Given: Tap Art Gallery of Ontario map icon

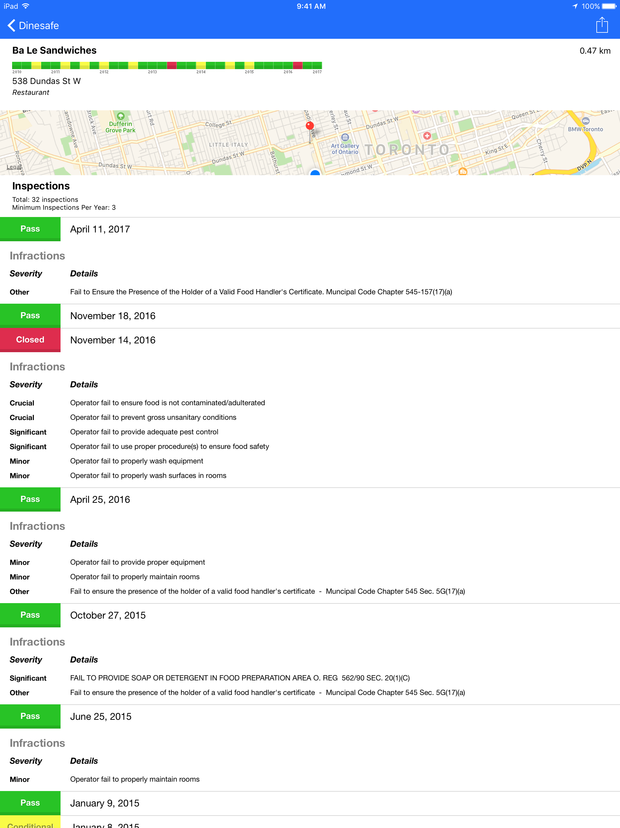Looking at the screenshot, I should pyautogui.click(x=345, y=137).
